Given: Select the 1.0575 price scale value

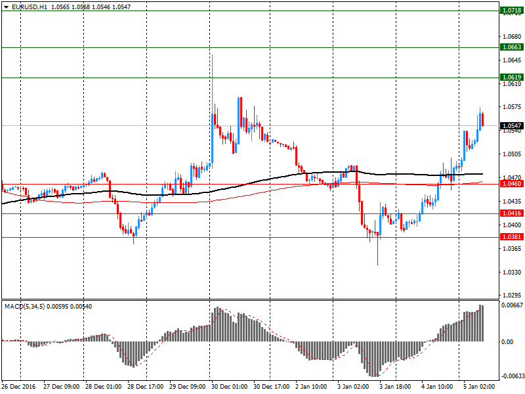Looking at the screenshot, I should [x=513, y=107].
